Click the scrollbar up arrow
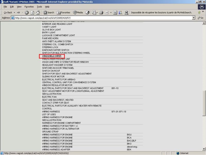This screenshot has height=155, width=206. pyautogui.click(x=204, y=23)
